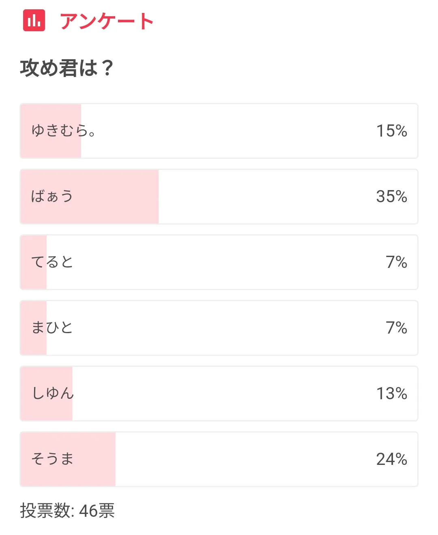Image resolution: width=438 pixels, height=535 pixels.
Task: Select the アンケート heading text
Action: (107, 21)
